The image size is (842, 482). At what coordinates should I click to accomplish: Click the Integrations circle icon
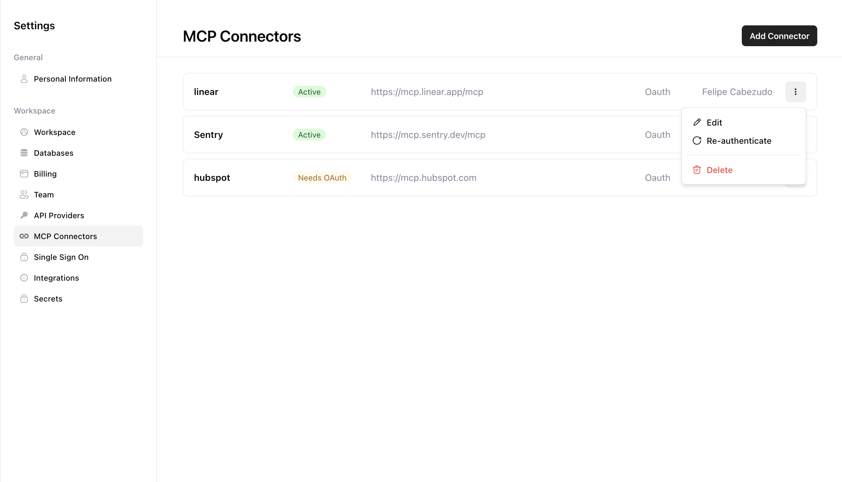(x=24, y=278)
